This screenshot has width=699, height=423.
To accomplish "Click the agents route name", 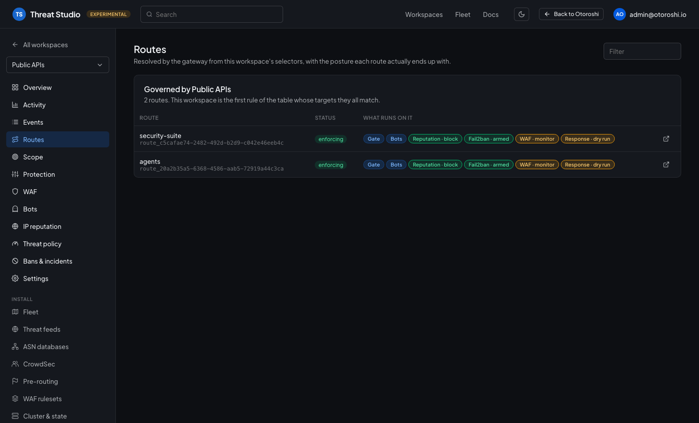I will 150,162.
